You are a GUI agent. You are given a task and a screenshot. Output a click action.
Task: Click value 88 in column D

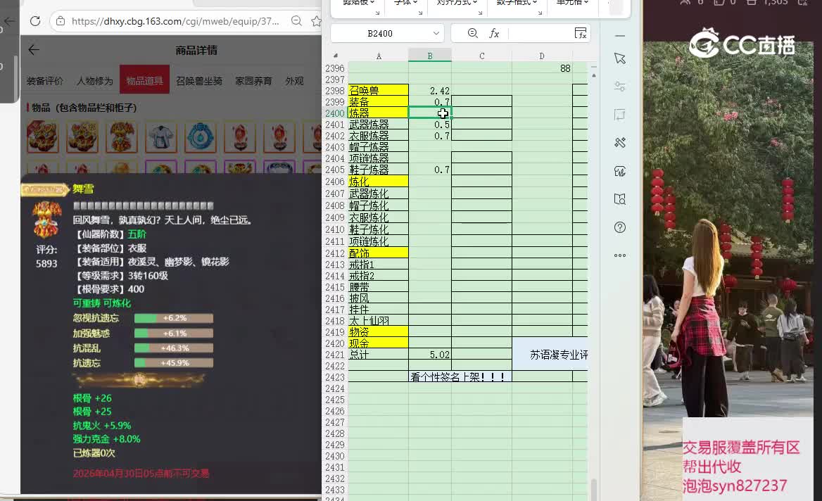564,68
